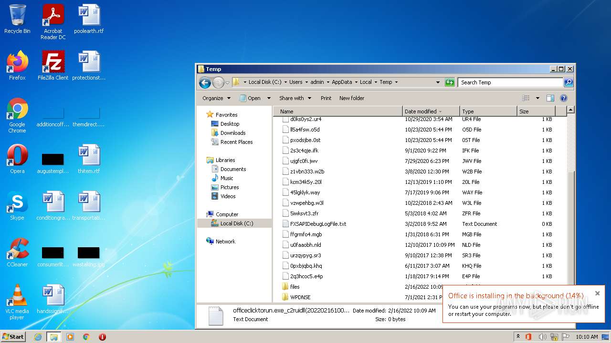The height and width of the screenshot is (343, 611).
Task: Select Network in the navigation pane
Action: pos(225,242)
